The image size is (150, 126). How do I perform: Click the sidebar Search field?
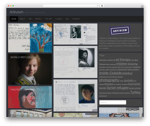113,102
